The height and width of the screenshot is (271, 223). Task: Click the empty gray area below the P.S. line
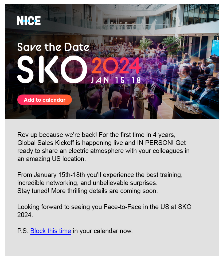(x=112, y=246)
